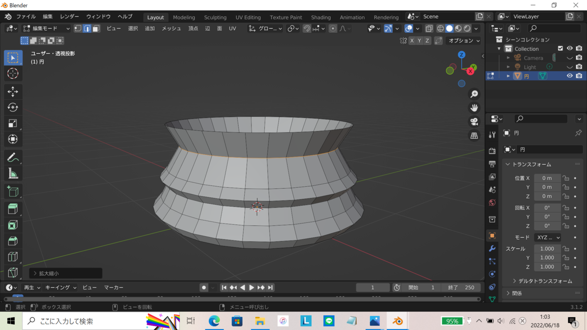The height and width of the screenshot is (330, 587).
Task: Click the Scale X value field
Action: pyautogui.click(x=547, y=248)
